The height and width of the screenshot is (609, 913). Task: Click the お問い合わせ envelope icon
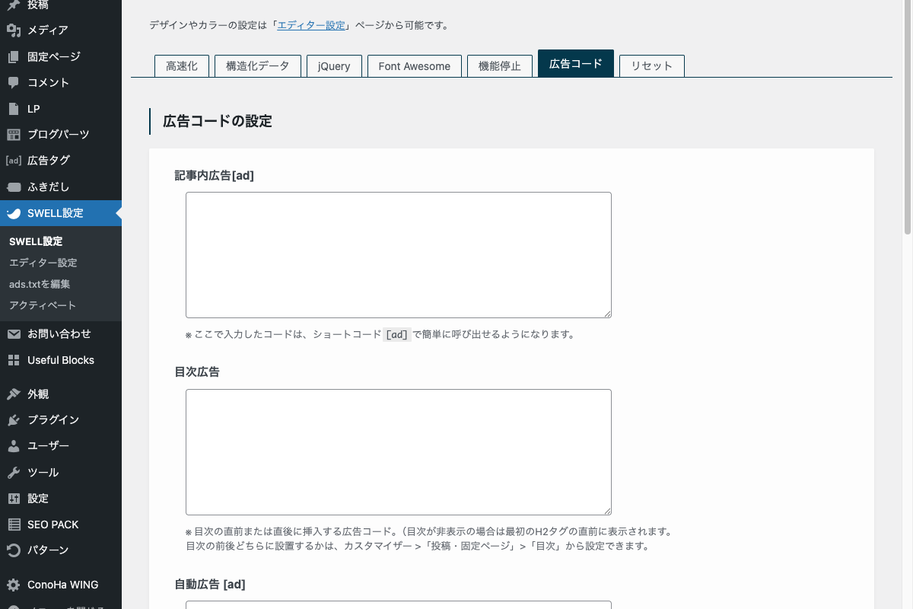click(x=14, y=334)
